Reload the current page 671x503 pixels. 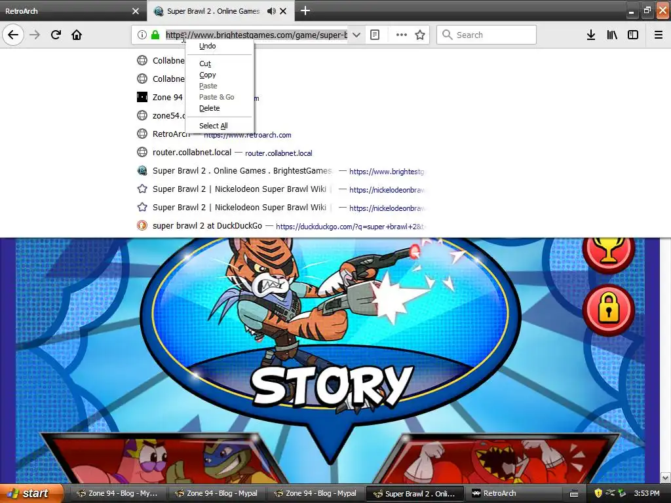(56, 35)
